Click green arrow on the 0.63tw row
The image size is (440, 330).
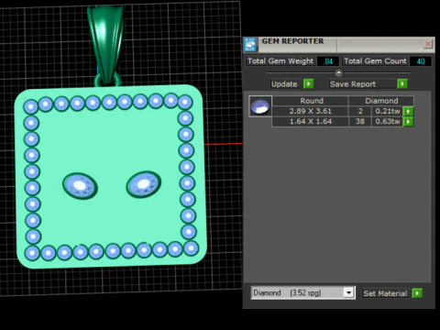point(409,122)
